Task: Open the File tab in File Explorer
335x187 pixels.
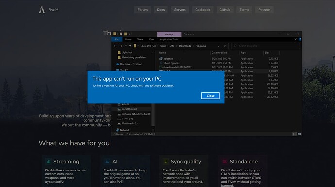Action: pos(117,39)
